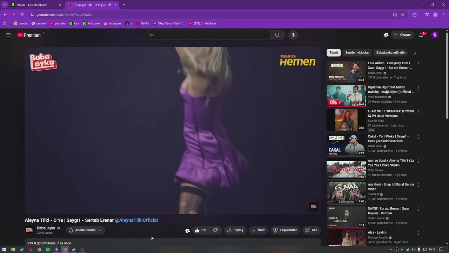Open the (159) ;) - YouTube bookmark

pos(202,24)
